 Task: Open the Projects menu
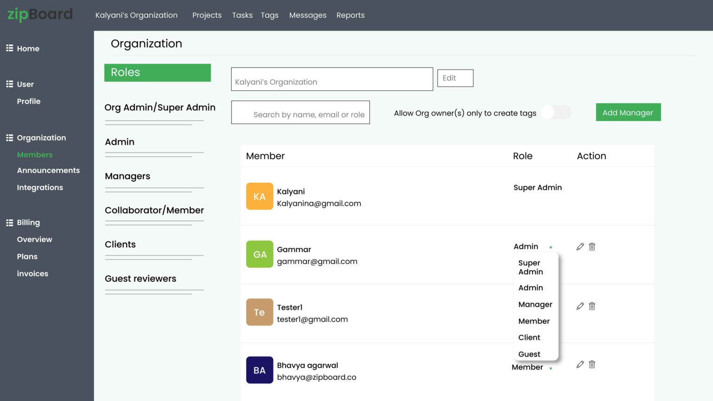point(207,15)
